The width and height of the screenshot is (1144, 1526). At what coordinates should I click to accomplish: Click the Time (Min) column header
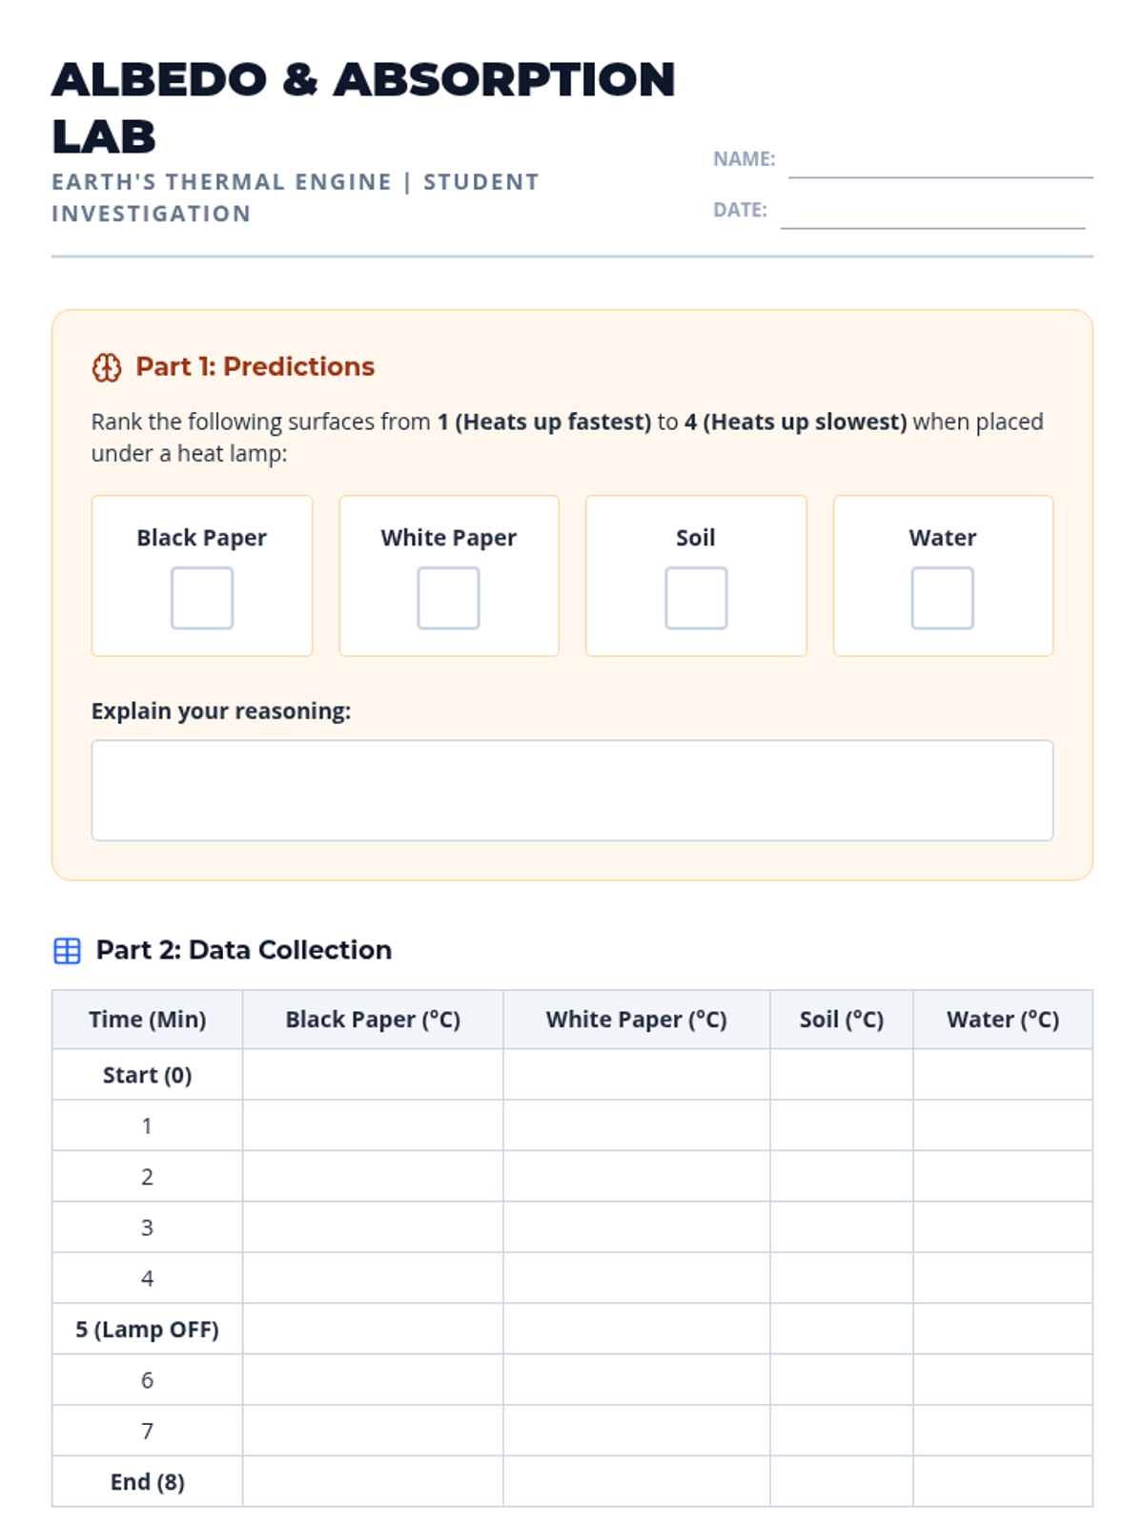point(148,1020)
